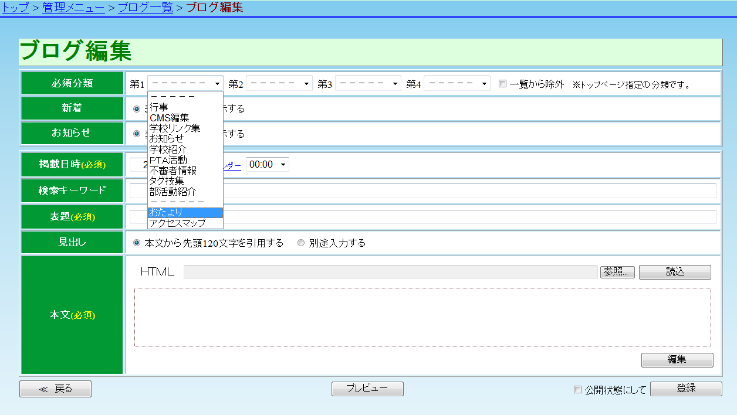Image resolution: width=737 pixels, height=415 pixels.
Task: Click the 登録 register button
Action: (x=686, y=389)
